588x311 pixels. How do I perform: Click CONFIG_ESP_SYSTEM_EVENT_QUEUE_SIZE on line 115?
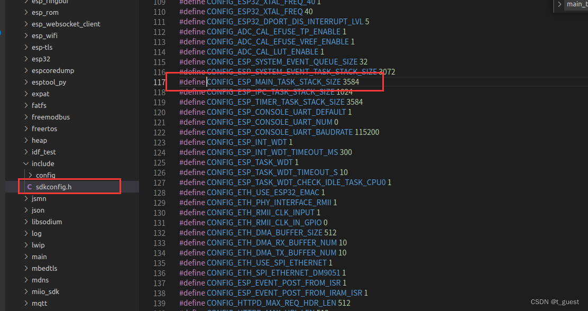pos(282,62)
